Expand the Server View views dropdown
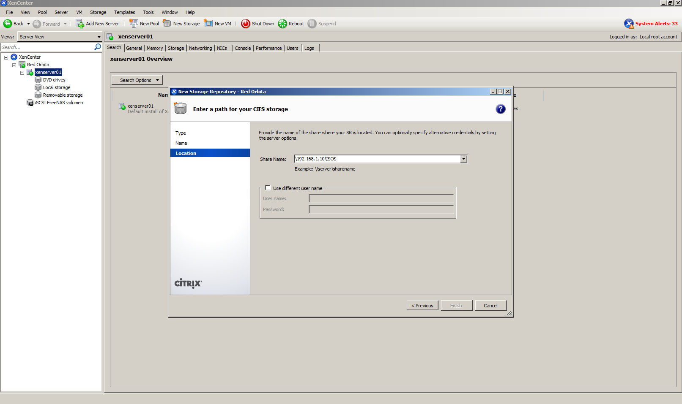 point(99,37)
